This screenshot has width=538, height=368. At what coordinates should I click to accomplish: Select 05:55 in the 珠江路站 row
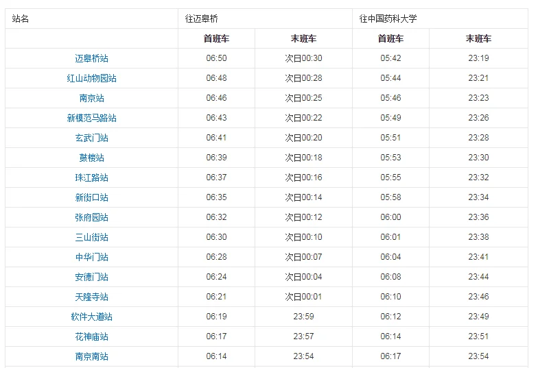coord(391,177)
